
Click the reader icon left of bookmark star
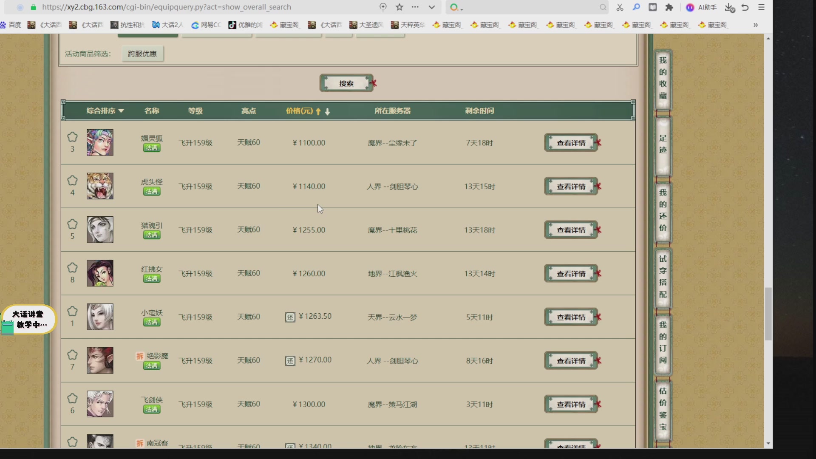click(383, 7)
